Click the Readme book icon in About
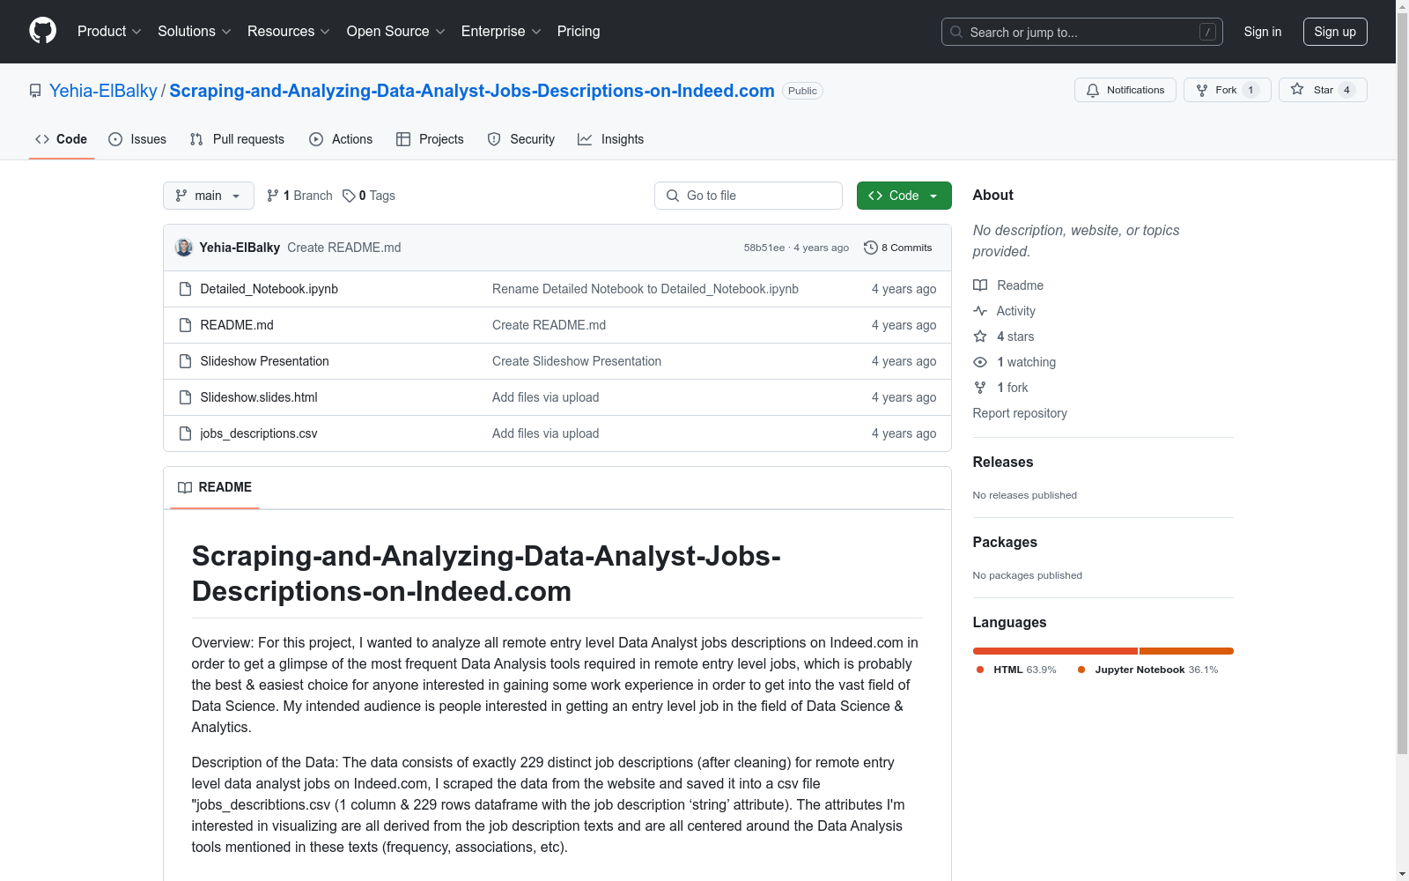 click(x=980, y=285)
